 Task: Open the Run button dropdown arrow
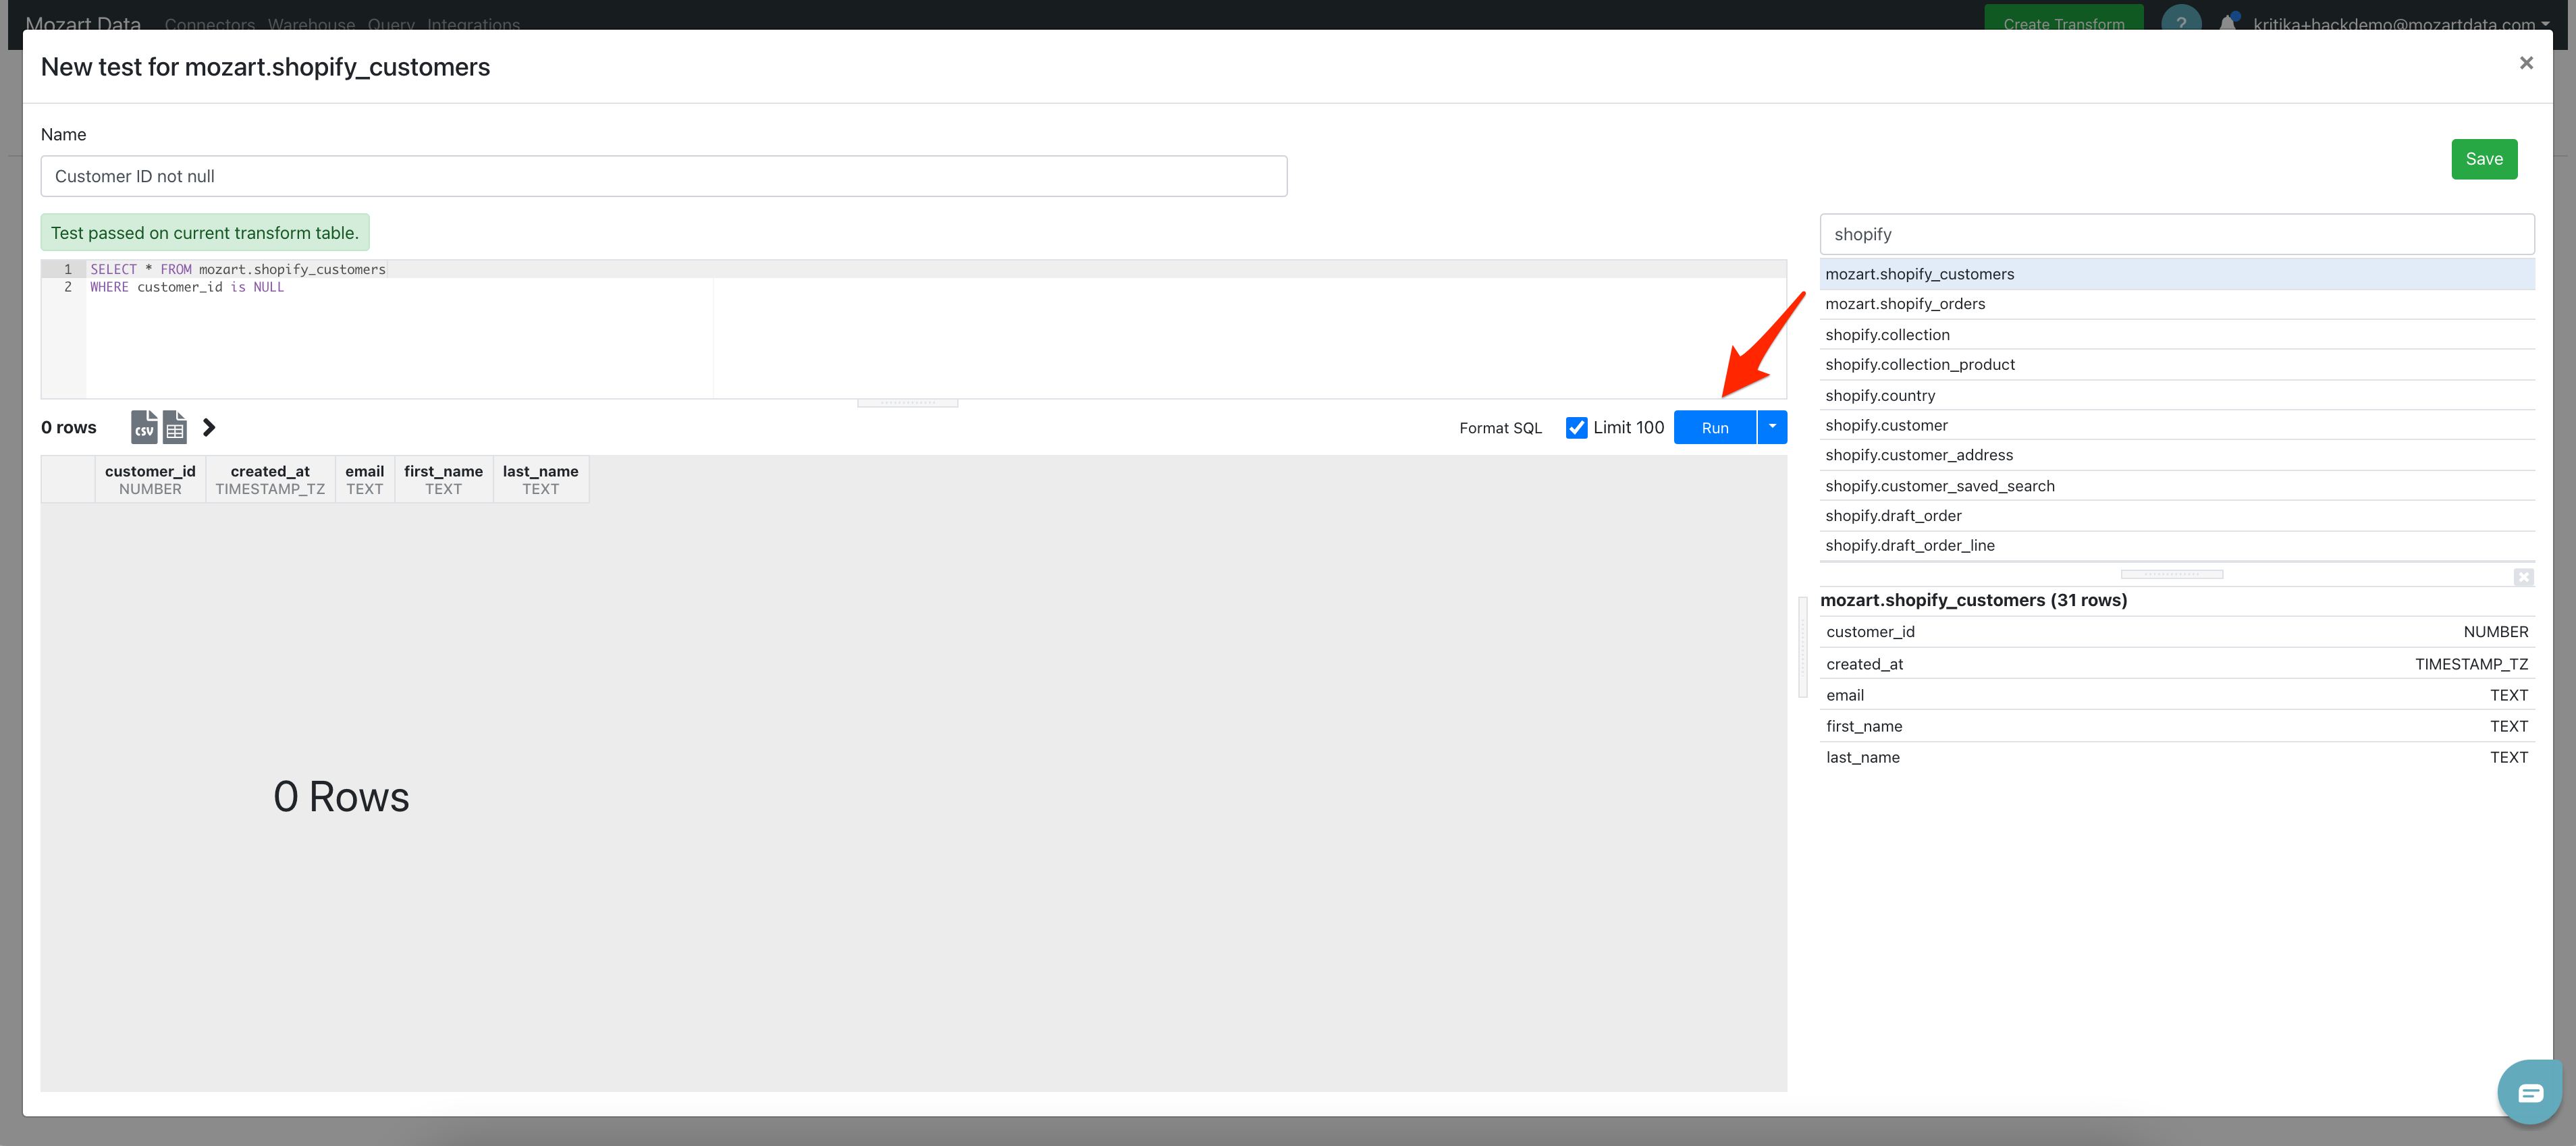(1772, 427)
